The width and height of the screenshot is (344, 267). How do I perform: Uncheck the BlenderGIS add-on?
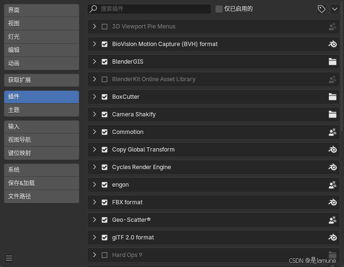[x=105, y=62]
